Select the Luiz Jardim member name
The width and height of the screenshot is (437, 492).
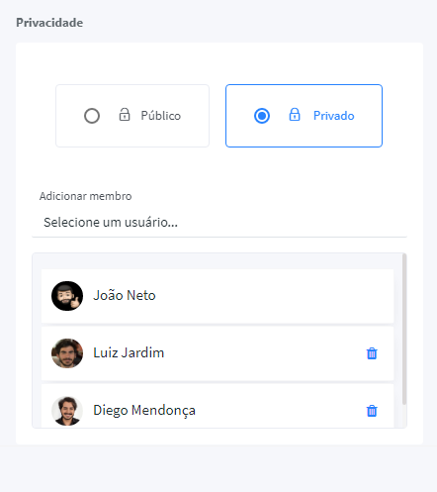click(129, 352)
